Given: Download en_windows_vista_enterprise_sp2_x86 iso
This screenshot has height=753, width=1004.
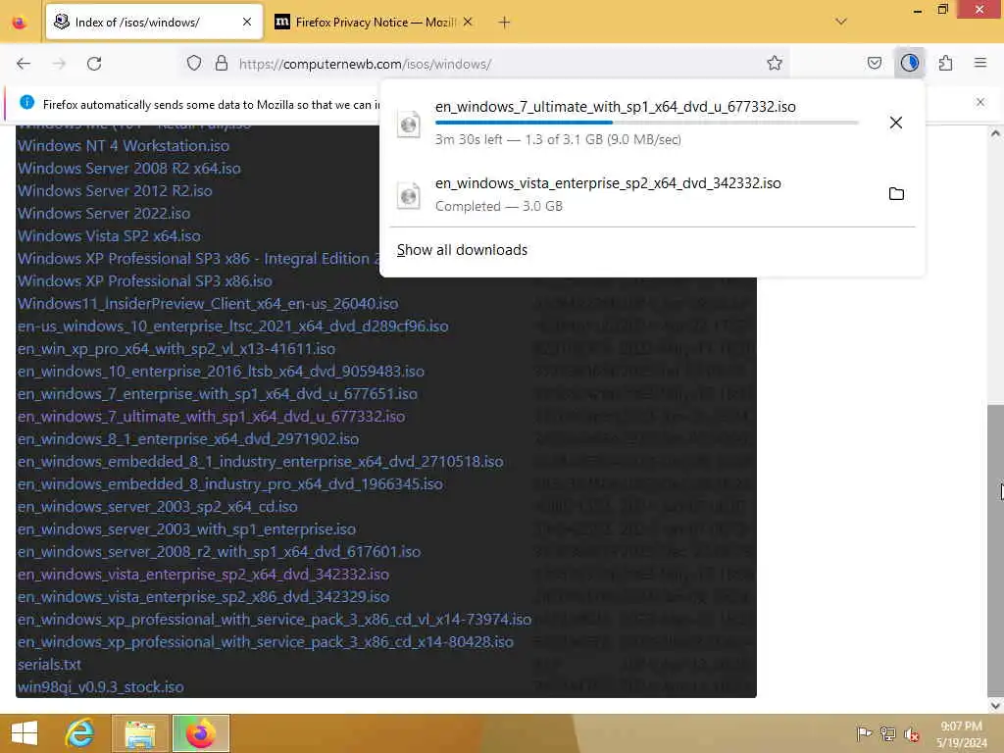Looking at the screenshot, I should tap(203, 597).
